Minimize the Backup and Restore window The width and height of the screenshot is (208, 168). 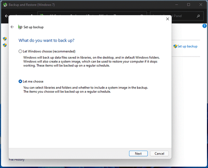click(176, 5)
